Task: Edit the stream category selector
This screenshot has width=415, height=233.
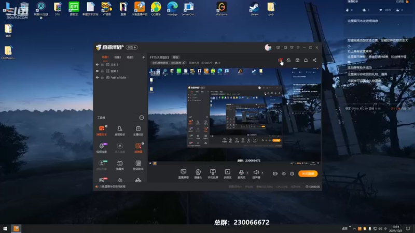Action: [168, 63]
